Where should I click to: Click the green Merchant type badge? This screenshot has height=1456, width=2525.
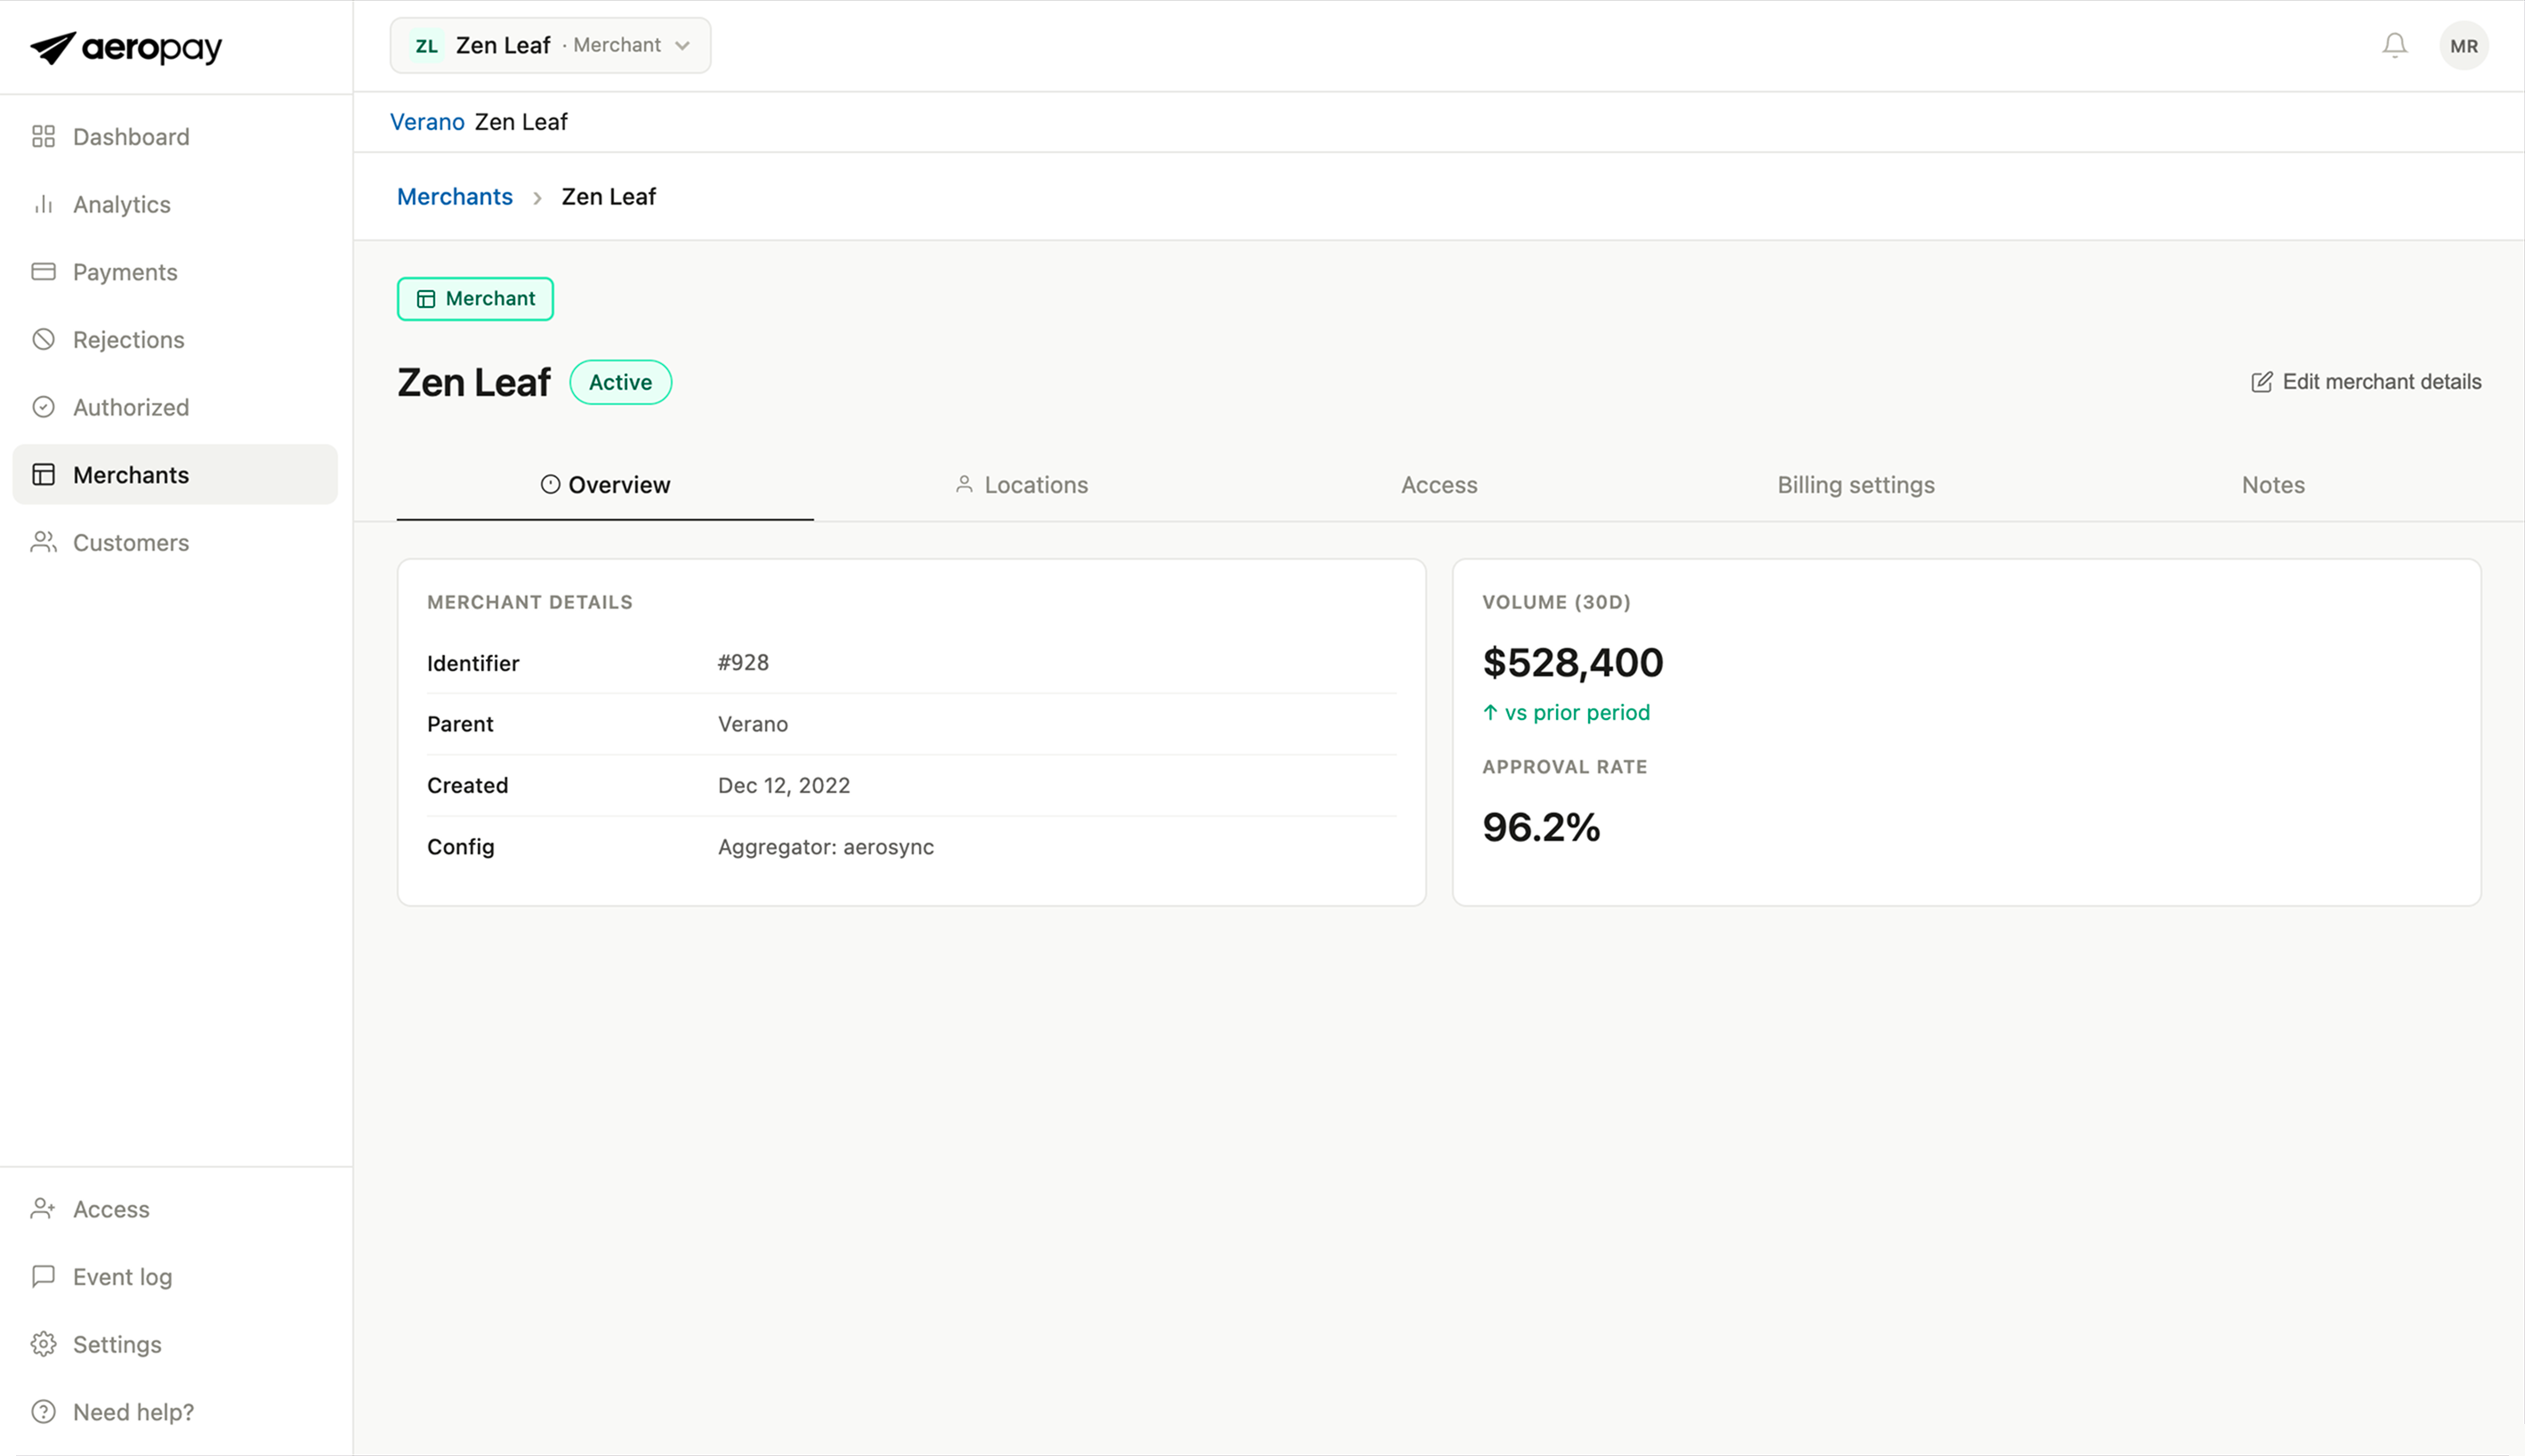point(475,299)
